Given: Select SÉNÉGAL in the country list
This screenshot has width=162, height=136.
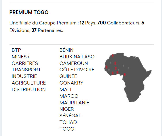Looking at the screenshot, I should click(70, 116).
